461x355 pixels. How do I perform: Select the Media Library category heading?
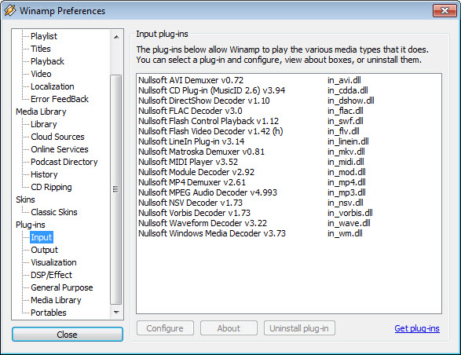pos(41,112)
